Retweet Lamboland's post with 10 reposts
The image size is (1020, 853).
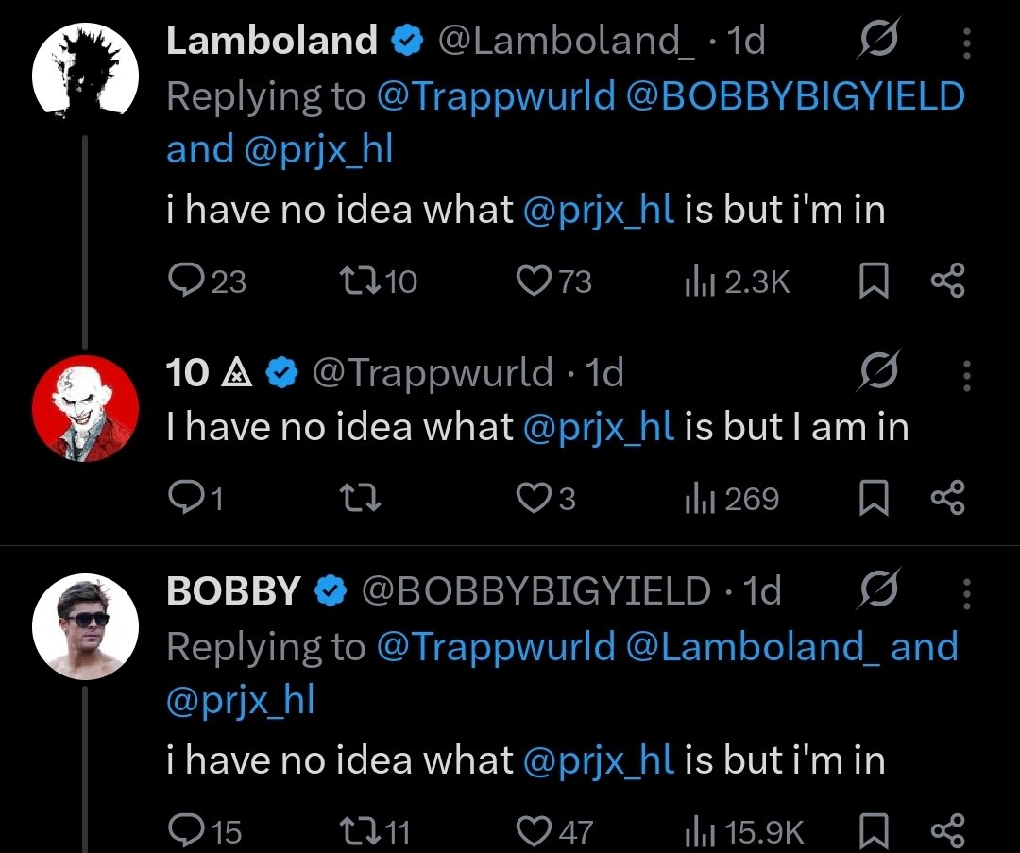tap(379, 281)
